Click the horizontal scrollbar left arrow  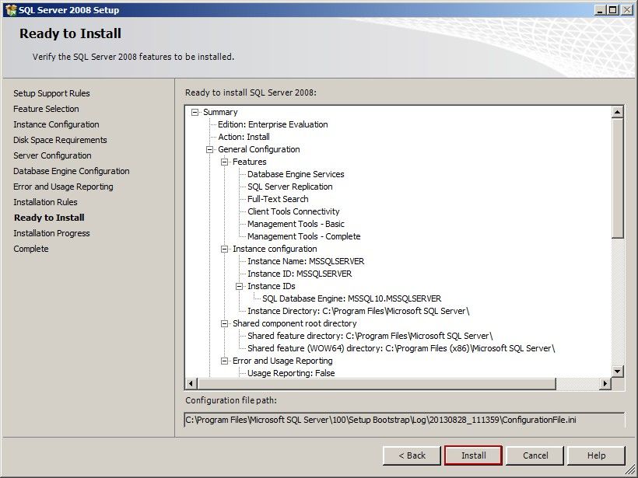191,383
